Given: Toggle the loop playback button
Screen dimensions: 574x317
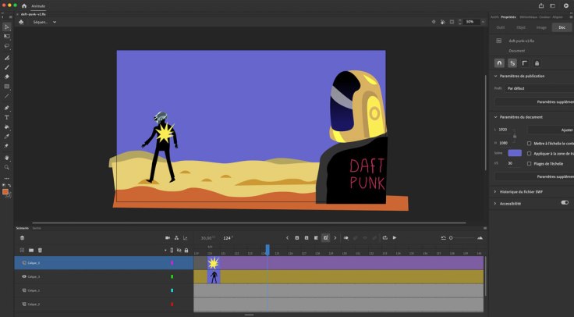Looking at the screenshot, I should (385, 238).
